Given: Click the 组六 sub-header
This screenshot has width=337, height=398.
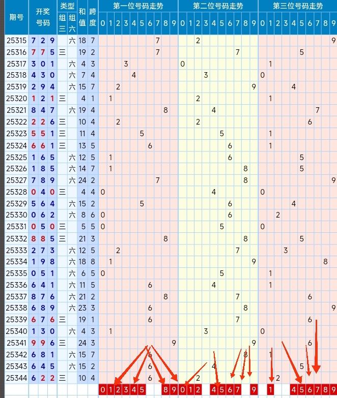Looking at the screenshot, I should pos(72,23).
